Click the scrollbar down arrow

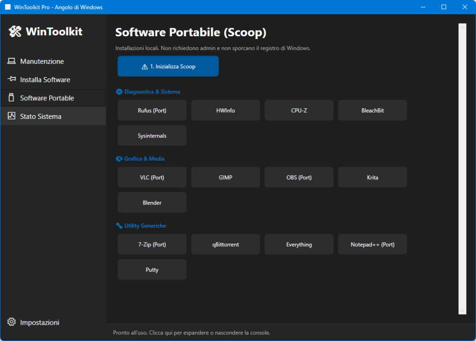[463, 311]
